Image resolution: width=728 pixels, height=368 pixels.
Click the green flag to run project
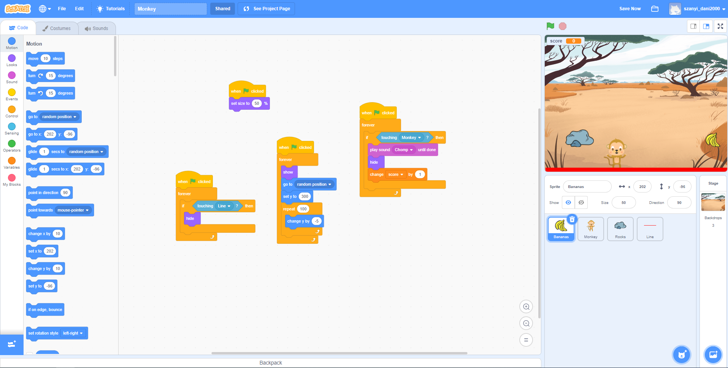pyautogui.click(x=550, y=26)
